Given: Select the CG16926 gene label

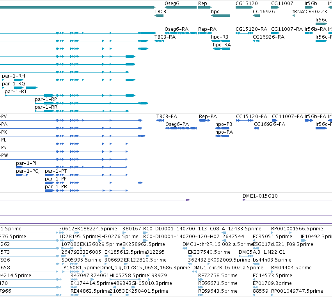Looking at the screenshot, I should 264,11.
